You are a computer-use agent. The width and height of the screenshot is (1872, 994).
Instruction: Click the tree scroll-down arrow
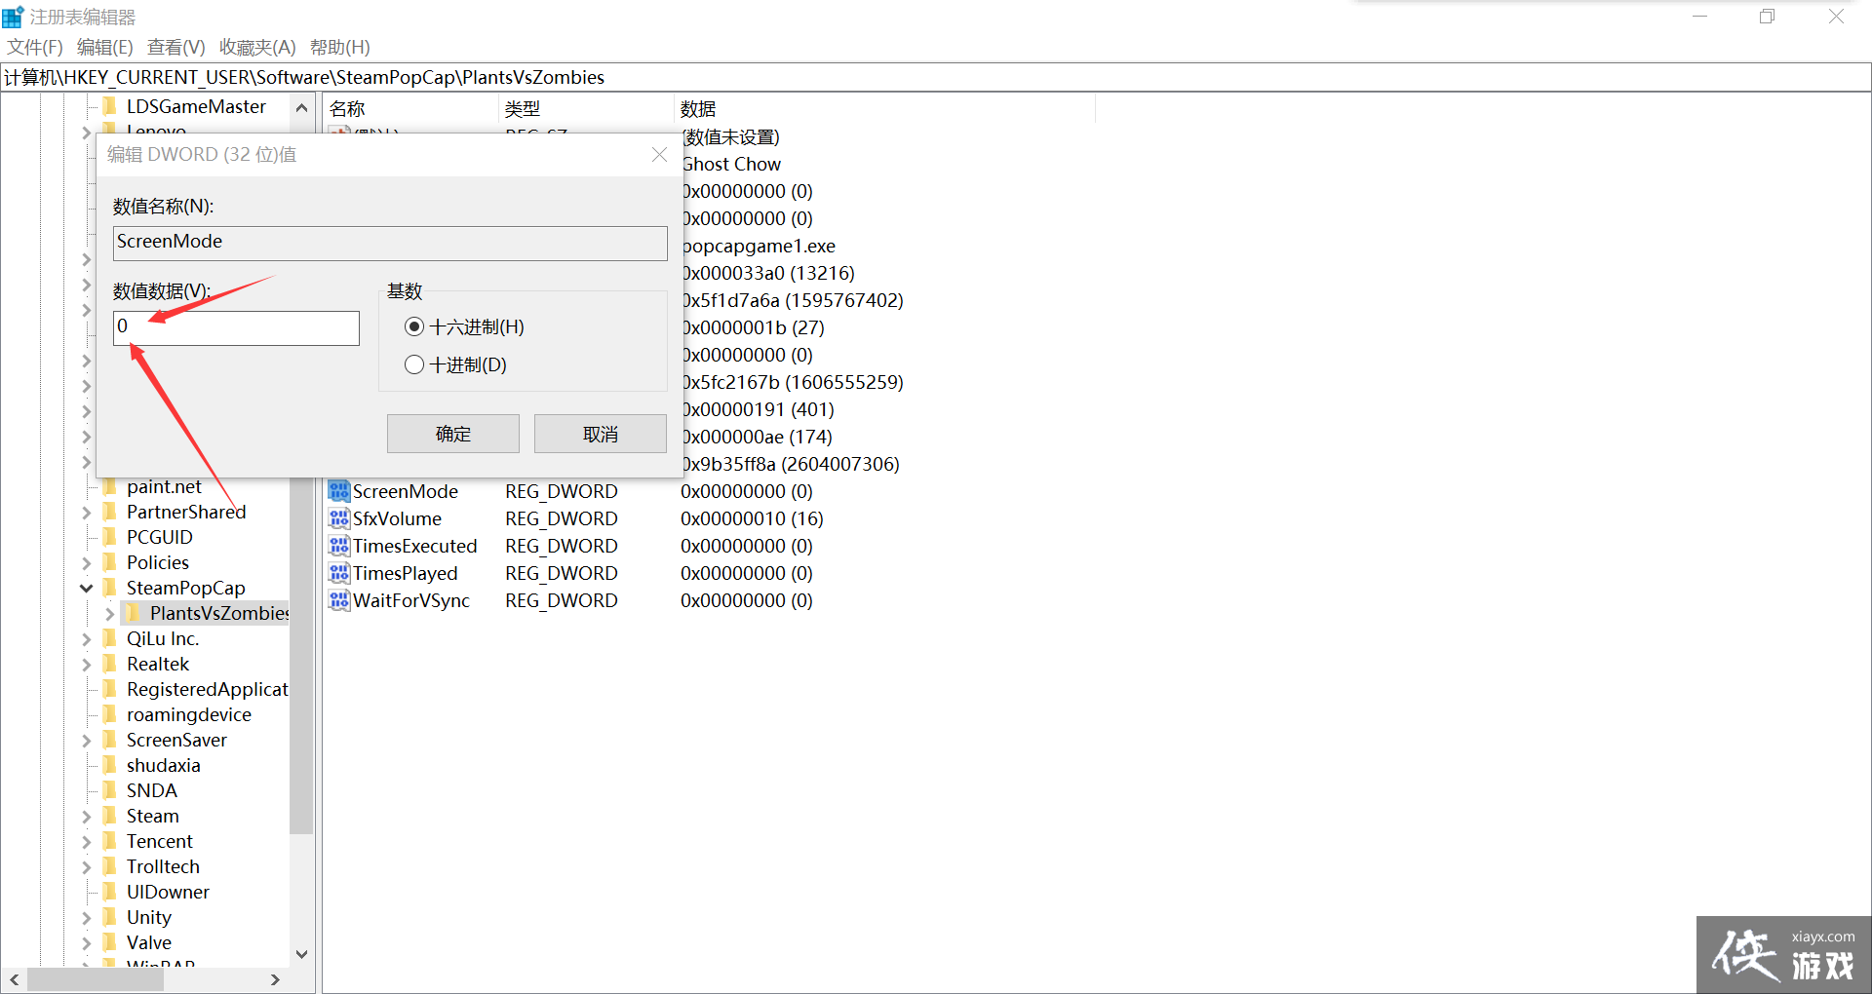tap(301, 954)
